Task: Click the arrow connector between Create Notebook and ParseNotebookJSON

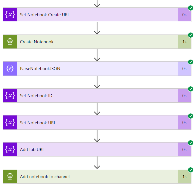Action: click(x=97, y=55)
